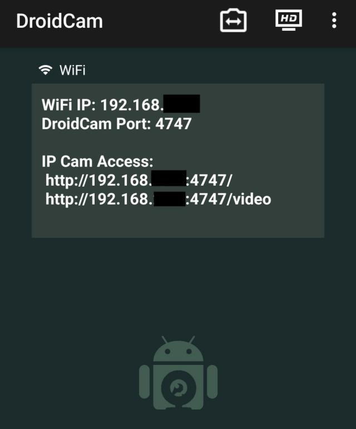
Task: Open the http://192.168 :4747/ link
Action: [x=139, y=180]
